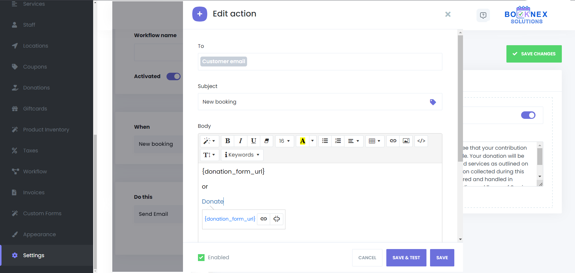The image size is (575, 273).
Task: Click the Subject input field
Action: click(x=314, y=102)
